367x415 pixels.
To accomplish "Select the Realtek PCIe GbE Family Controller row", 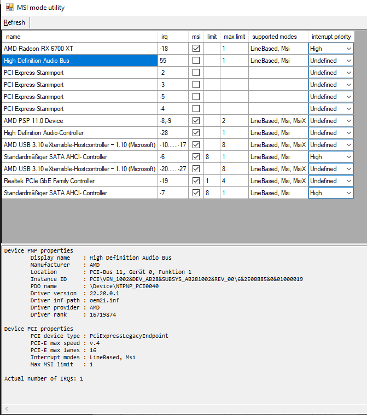I will pyautogui.click(x=80, y=181).
